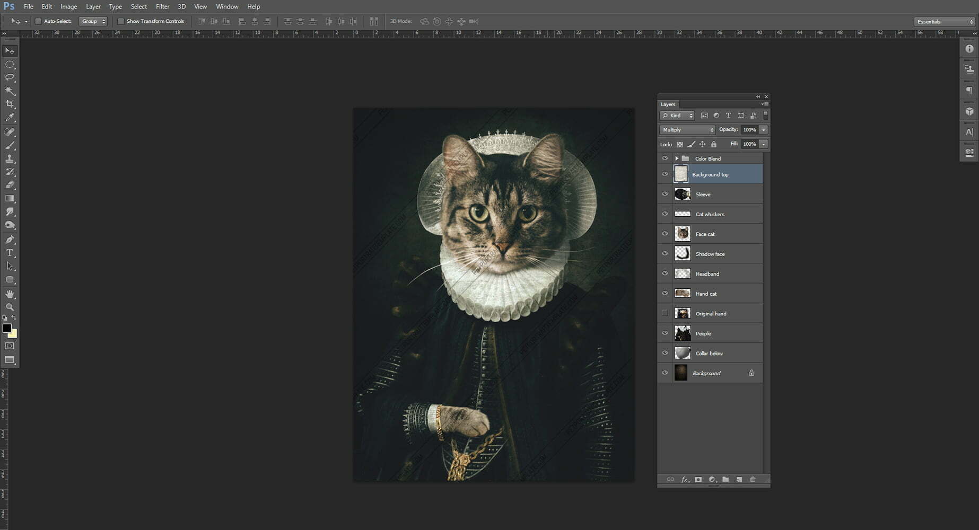Select the Zoom tool
This screenshot has height=530, width=979.
[10, 307]
